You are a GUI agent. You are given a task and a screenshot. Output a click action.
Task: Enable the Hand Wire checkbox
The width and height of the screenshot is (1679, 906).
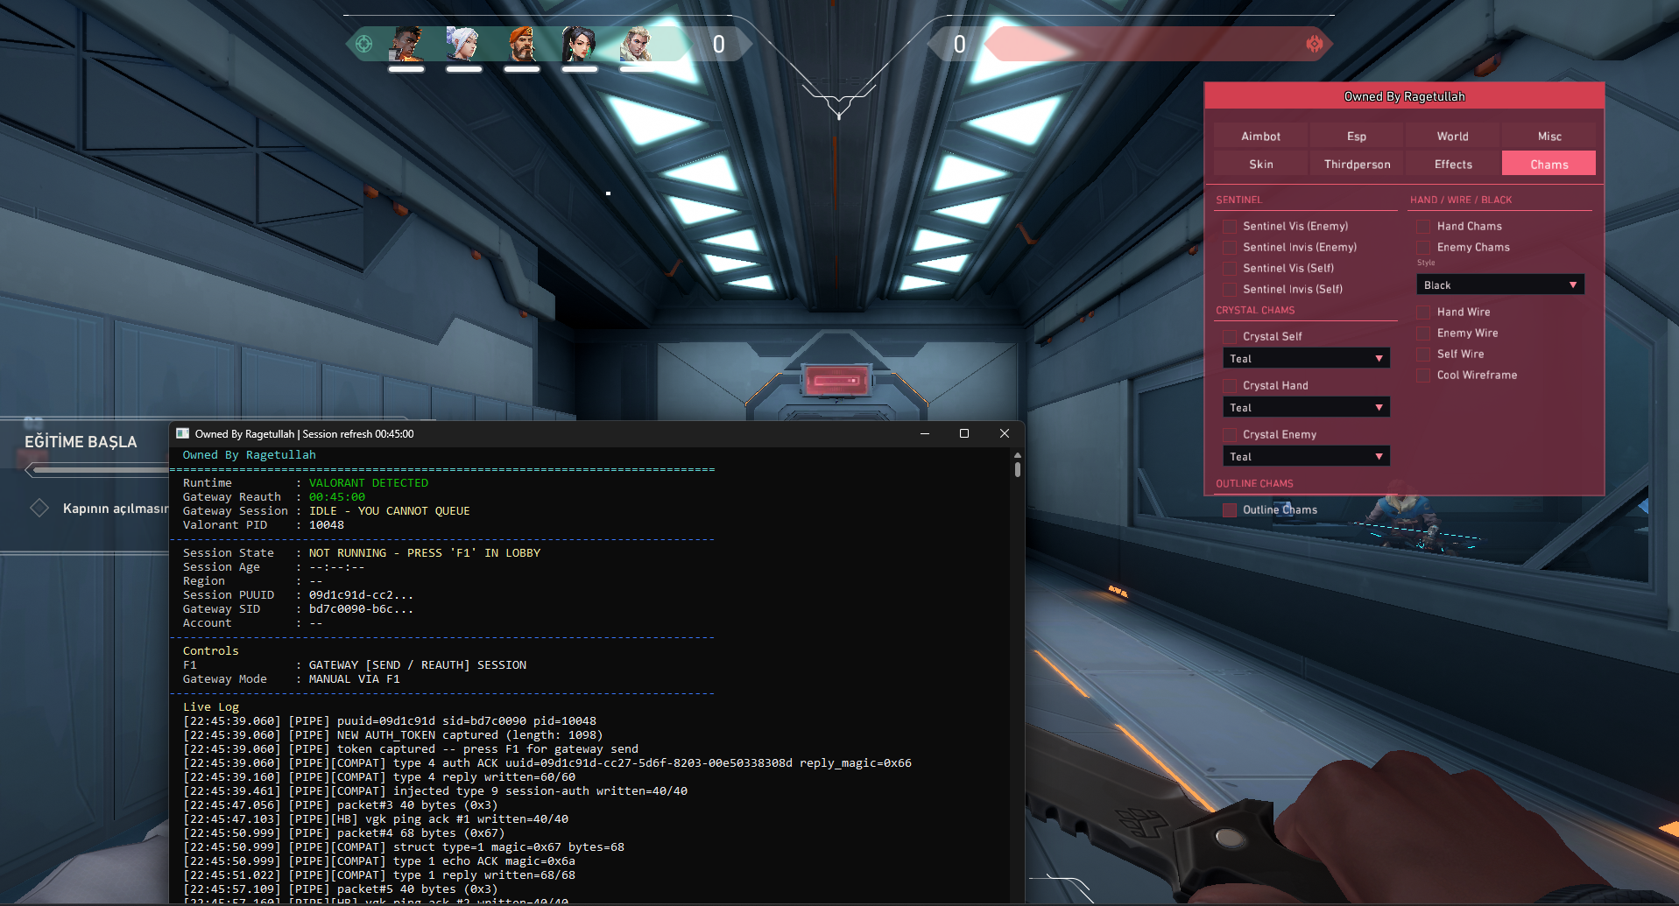click(1424, 312)
